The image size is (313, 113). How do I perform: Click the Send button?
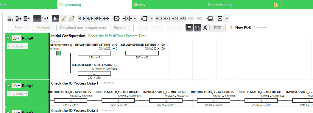click(x=18, y=28)
